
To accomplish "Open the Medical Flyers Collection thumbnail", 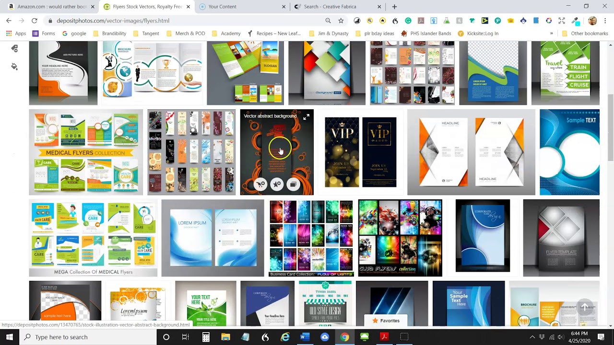I will [x=86, y=152].
